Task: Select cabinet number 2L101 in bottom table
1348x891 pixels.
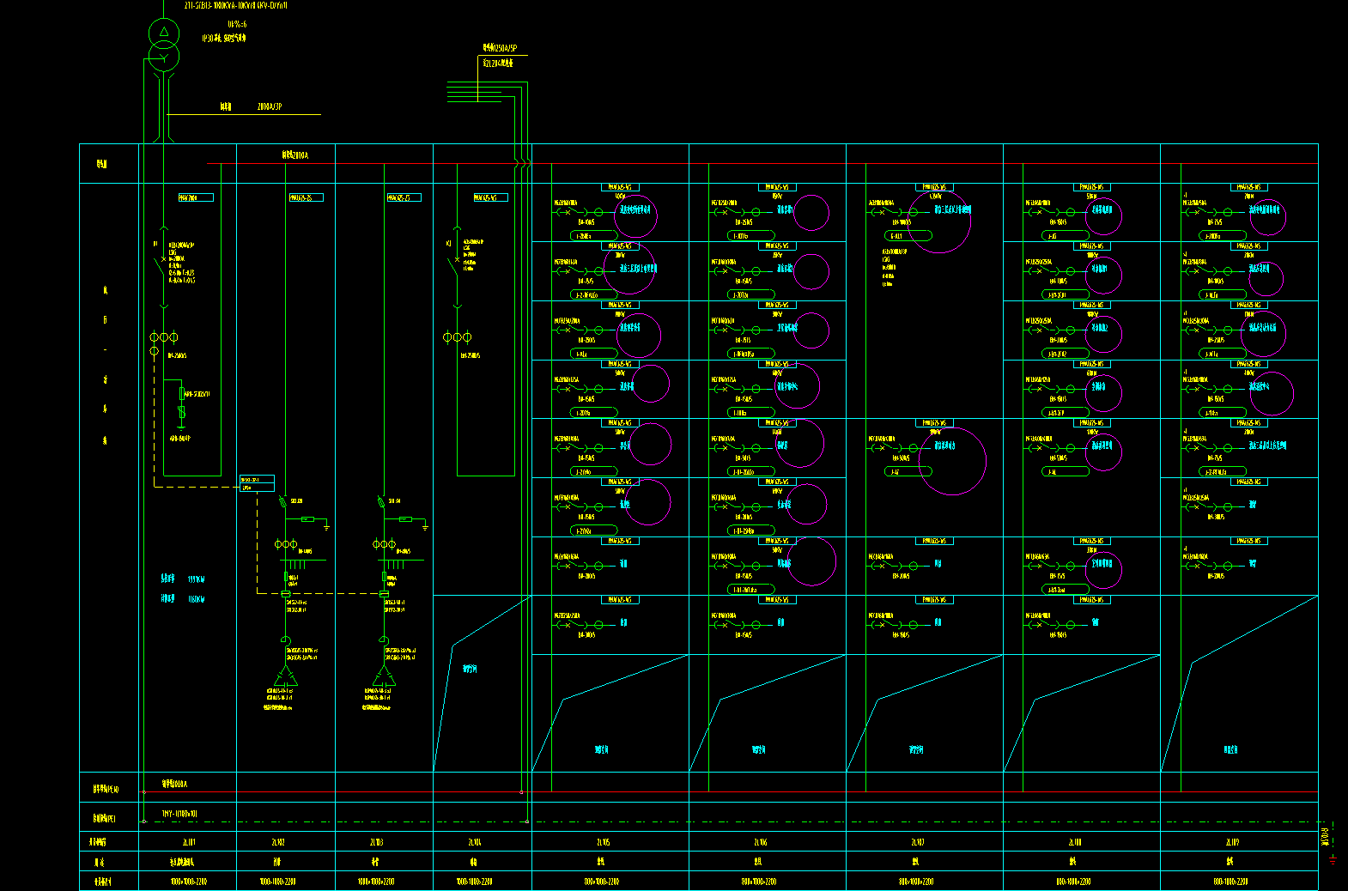Action: 188,842
